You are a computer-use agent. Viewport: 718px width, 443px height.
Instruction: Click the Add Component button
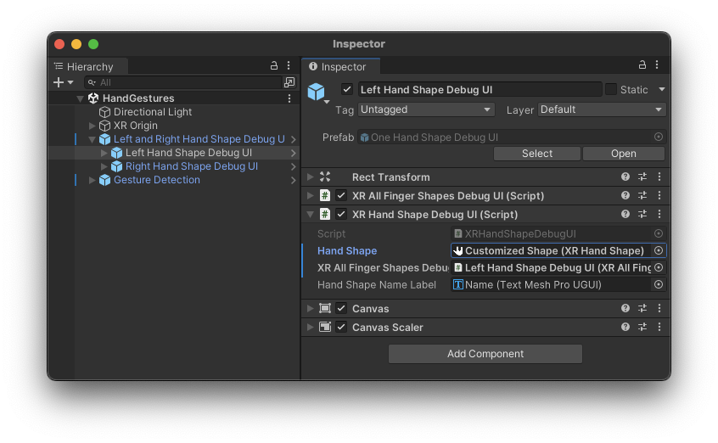tap(485, 354)
